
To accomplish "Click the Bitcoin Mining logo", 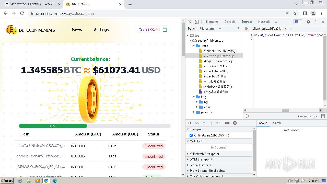I will click(x=31, y=30).
